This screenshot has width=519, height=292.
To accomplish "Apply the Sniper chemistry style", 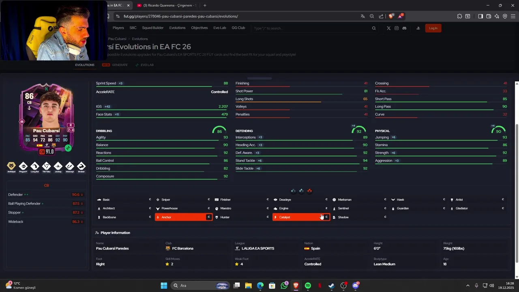I will tap(183, 200).
